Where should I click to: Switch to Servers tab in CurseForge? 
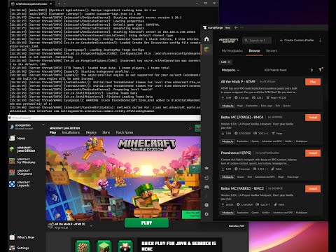[x=272, y=50]
